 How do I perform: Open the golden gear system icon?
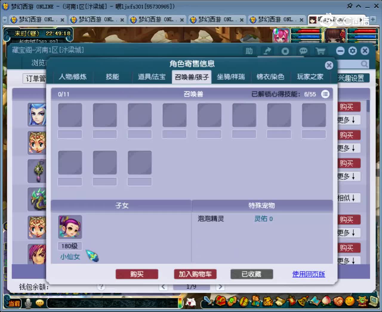[x=362, y=301]
